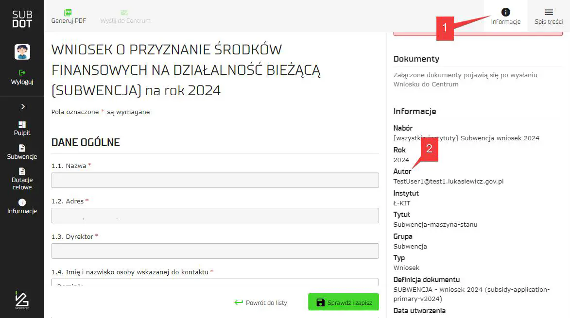The height and width of the screenshot is (318, 570).
Task: Open the Pulpit dashboard
Action: [x=22, y=129]
